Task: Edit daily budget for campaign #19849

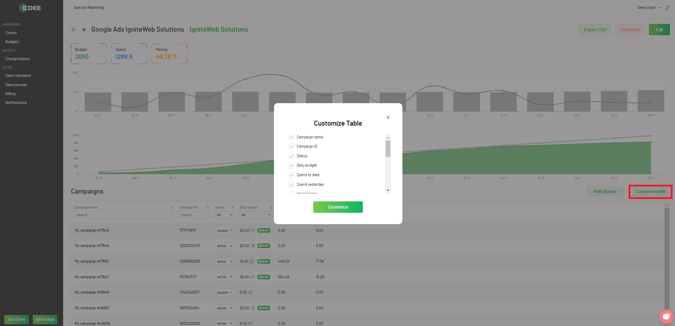Action: pyautogui.click(x=250, y=293)
